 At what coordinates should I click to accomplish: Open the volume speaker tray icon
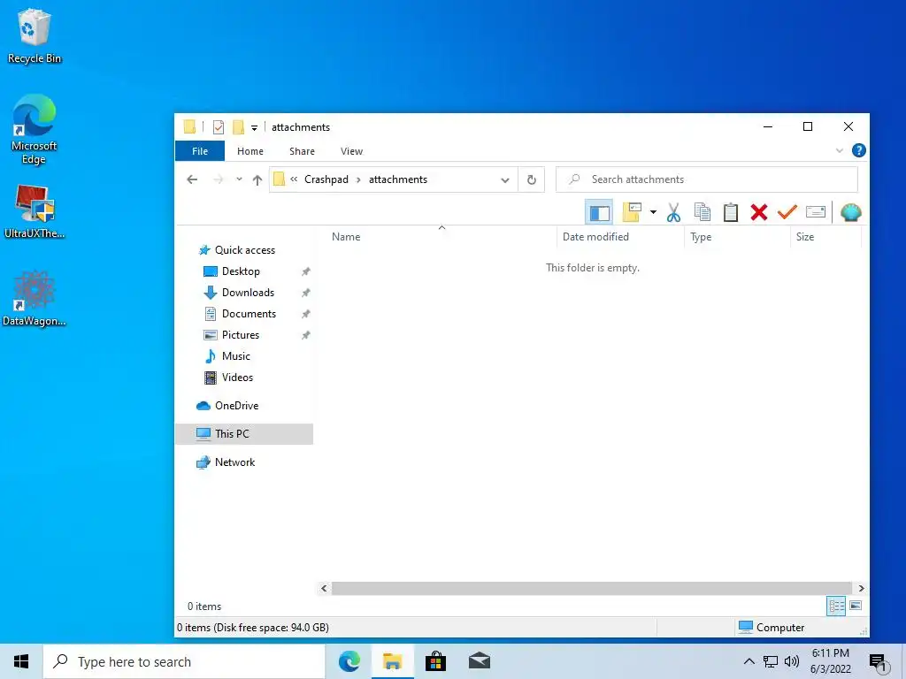tap(792, 661)
